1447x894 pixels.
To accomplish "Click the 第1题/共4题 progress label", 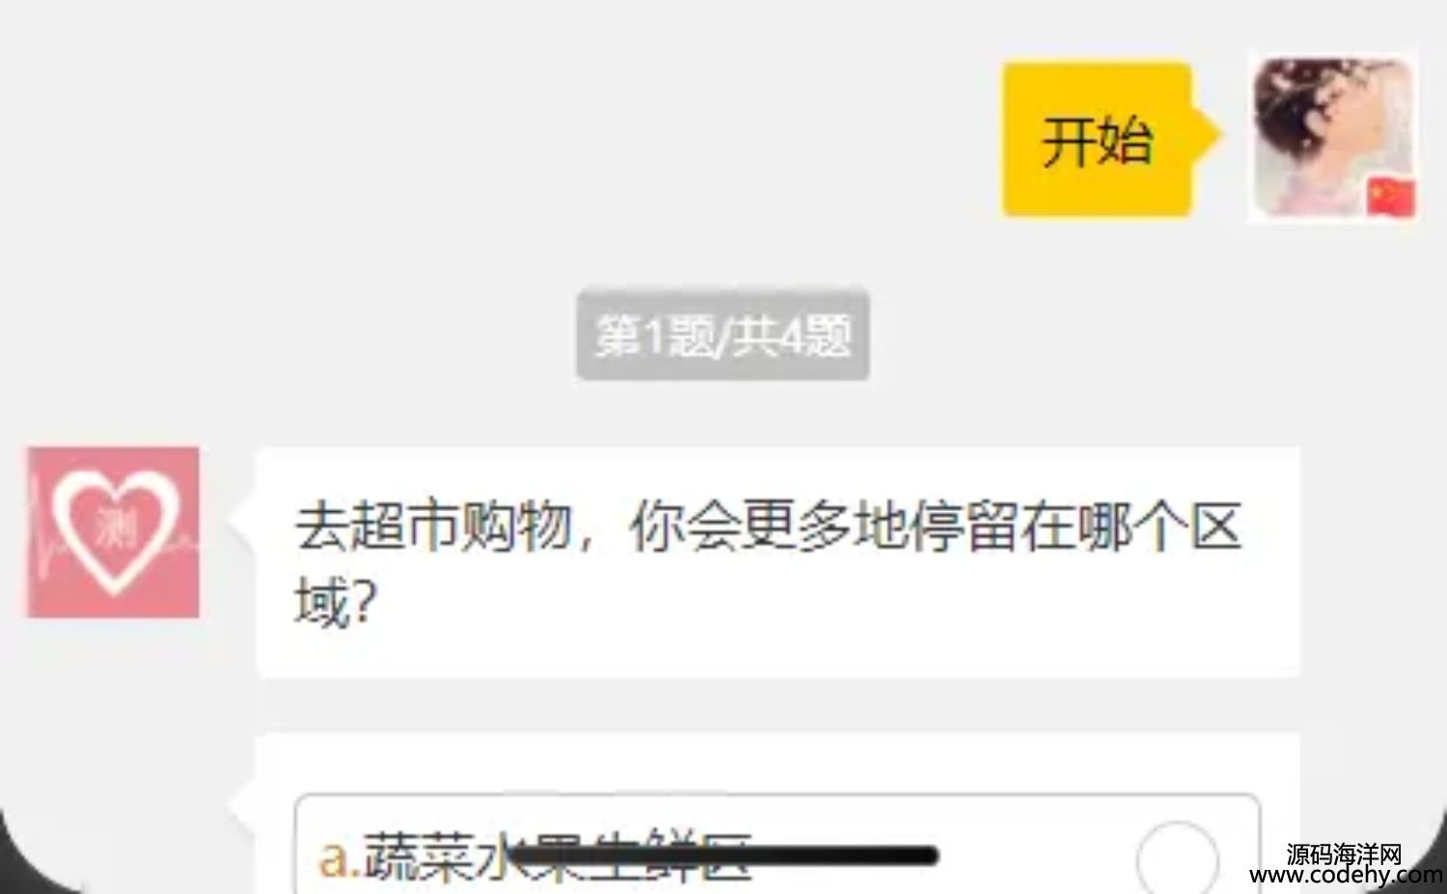I will pos(723,336).
